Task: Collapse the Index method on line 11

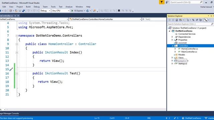Action: (x=17, y=53)
